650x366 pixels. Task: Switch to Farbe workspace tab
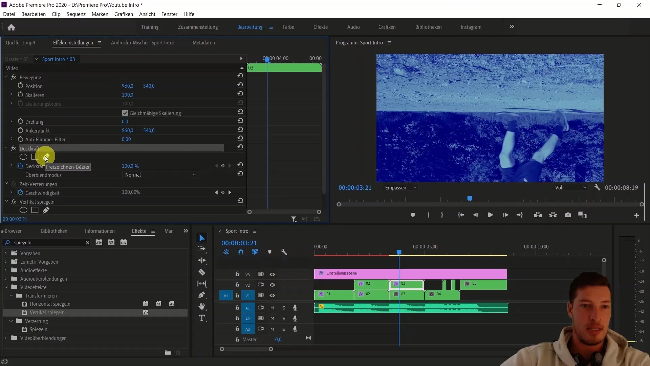[288, 27]
